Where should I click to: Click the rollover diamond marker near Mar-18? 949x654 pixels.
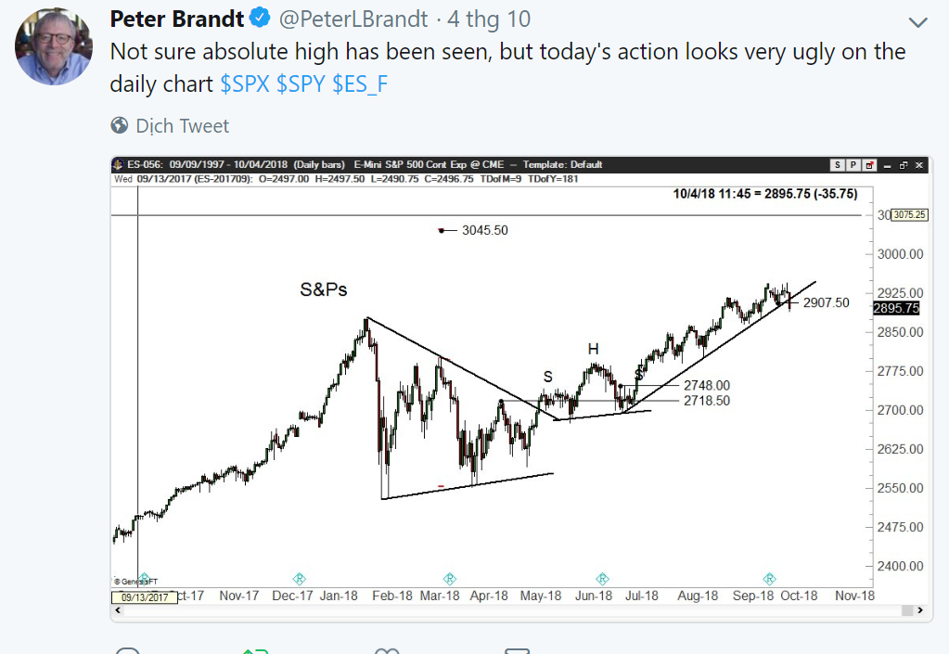(450, 579)
